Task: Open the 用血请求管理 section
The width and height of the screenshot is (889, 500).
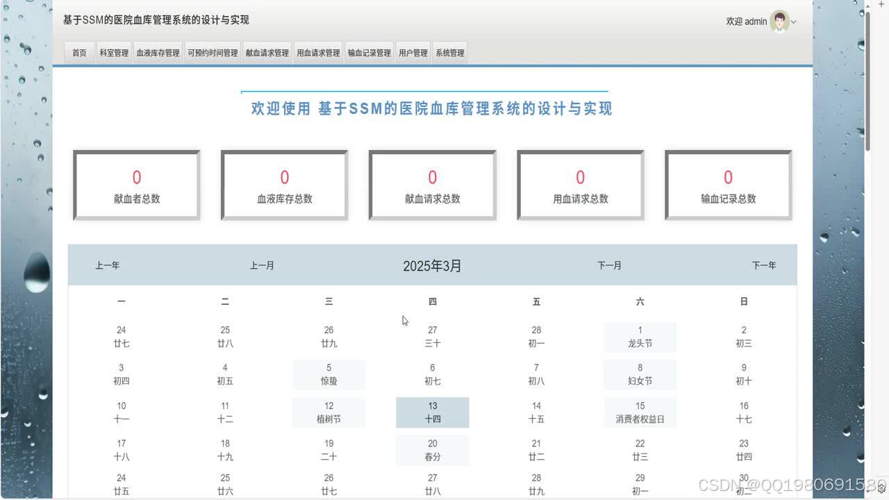Action: [x=317, y=52]
